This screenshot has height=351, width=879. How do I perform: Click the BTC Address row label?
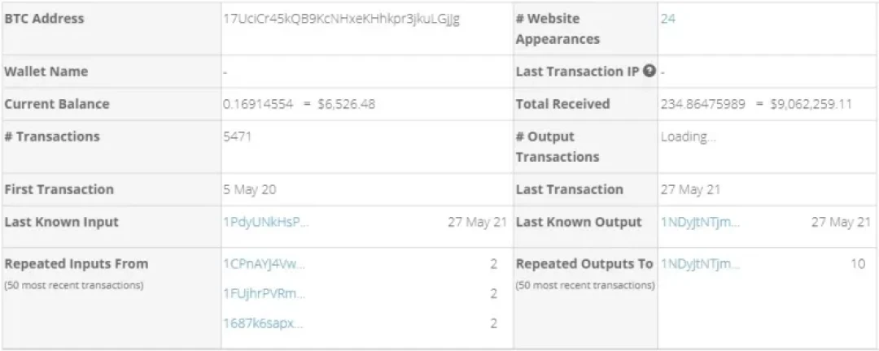[x=44, y=19]
